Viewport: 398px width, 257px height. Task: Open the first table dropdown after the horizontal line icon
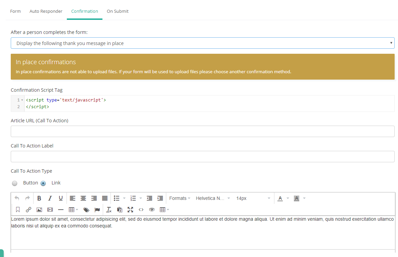click(73, 210)
